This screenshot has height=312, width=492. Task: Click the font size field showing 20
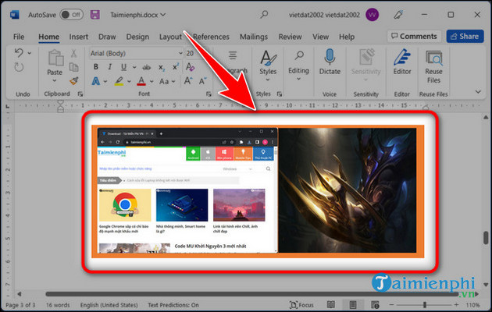pyautogui.click(x=190, y=53)
